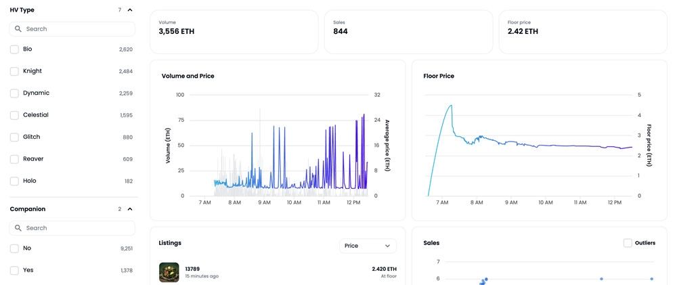Enable the Knight type filter
This screenshot has width=677, height=285.
[x=14, y=71]
